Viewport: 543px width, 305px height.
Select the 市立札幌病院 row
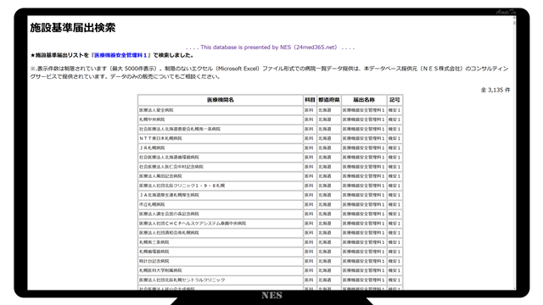[x=270, y=205]
